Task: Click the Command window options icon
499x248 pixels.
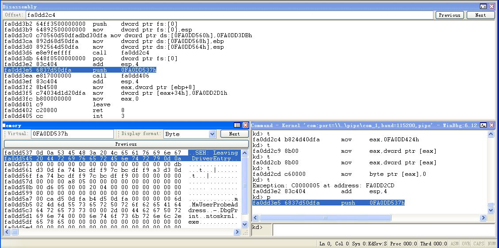Action: (x=484, y=125)
